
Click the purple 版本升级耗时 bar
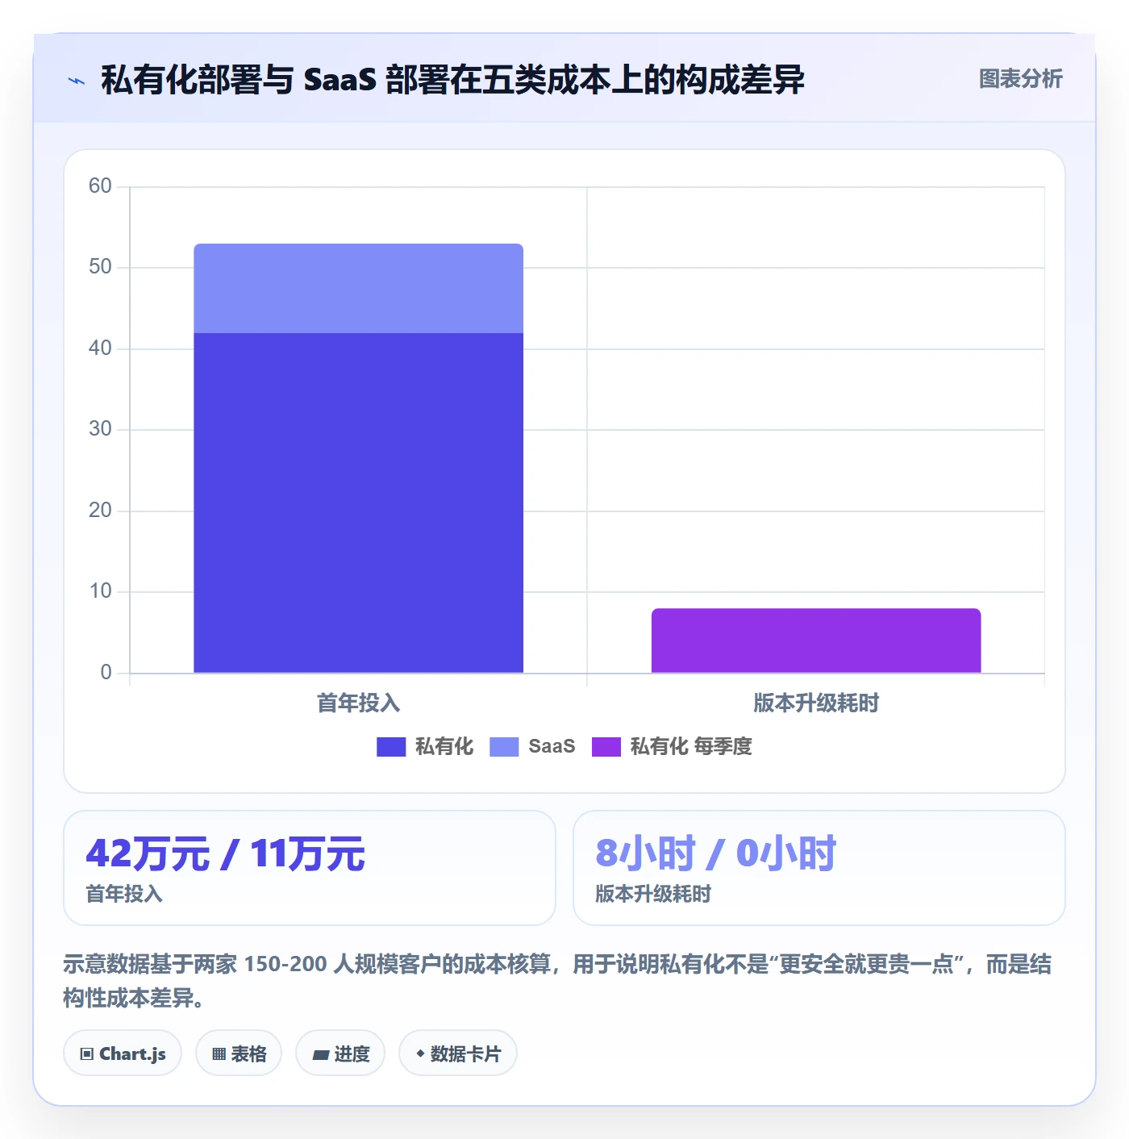click(x=816, y=640)
